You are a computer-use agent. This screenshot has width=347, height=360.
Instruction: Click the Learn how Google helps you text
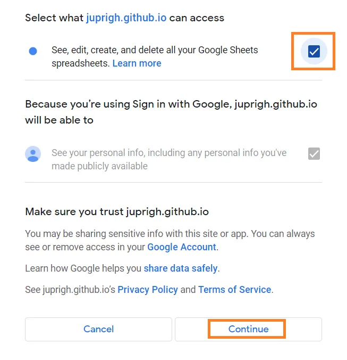tap(83, 268)
